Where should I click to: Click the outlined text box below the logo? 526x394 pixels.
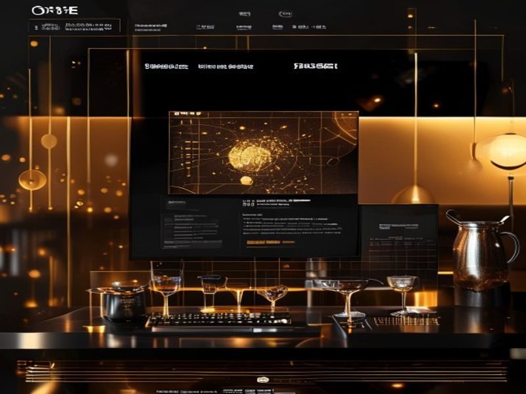(x=74, y=26)
